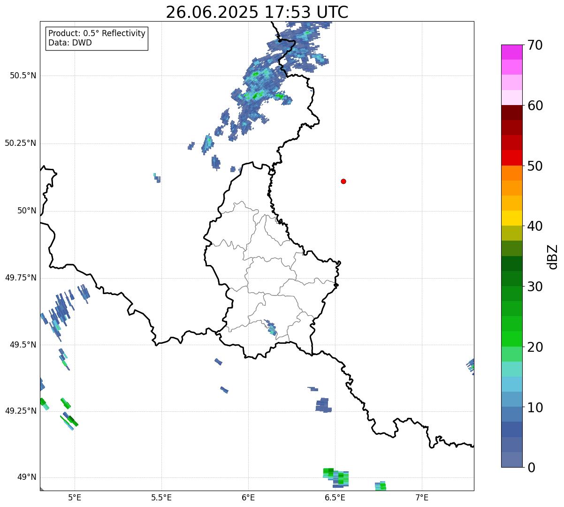Image resolution: width=564 pixels, height=507 pixels.
Task: Click the 7°E longitude label
Action: [422, 497]
